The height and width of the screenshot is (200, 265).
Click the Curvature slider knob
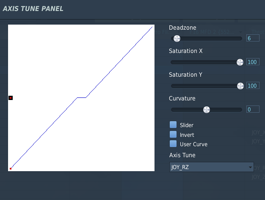tap(206, 110)
